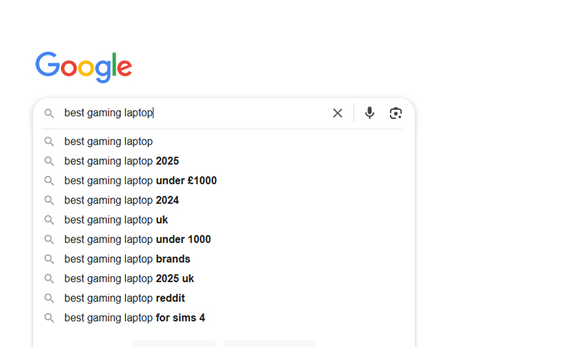This screenshot has height=347, width=579.
Task: Clear the search box with the X icon
Action: click(337, 113)
